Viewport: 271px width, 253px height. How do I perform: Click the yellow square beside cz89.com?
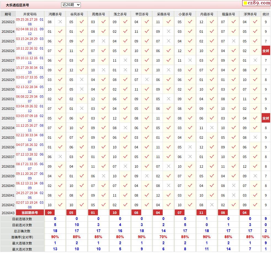245,3
